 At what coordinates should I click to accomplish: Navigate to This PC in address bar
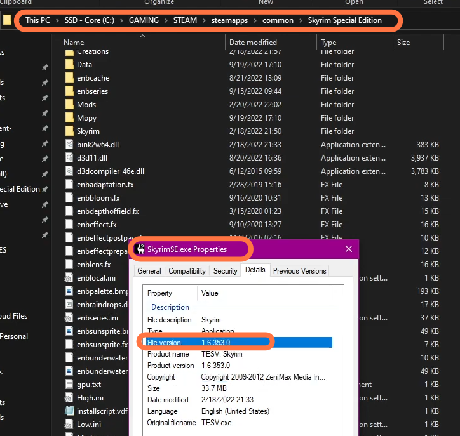coord(37,20)
